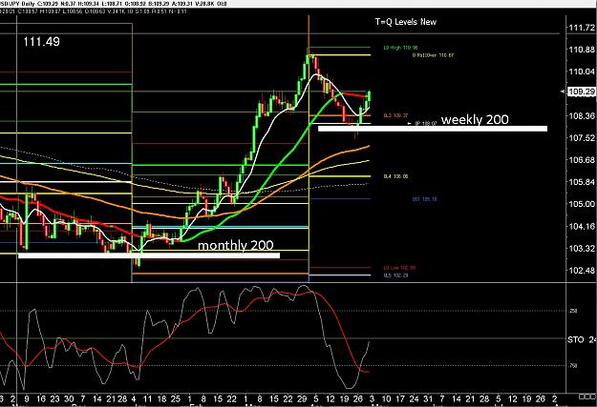Click the white level label near 102.29
This screenshot has width=597, height=407.
[396, 275]
